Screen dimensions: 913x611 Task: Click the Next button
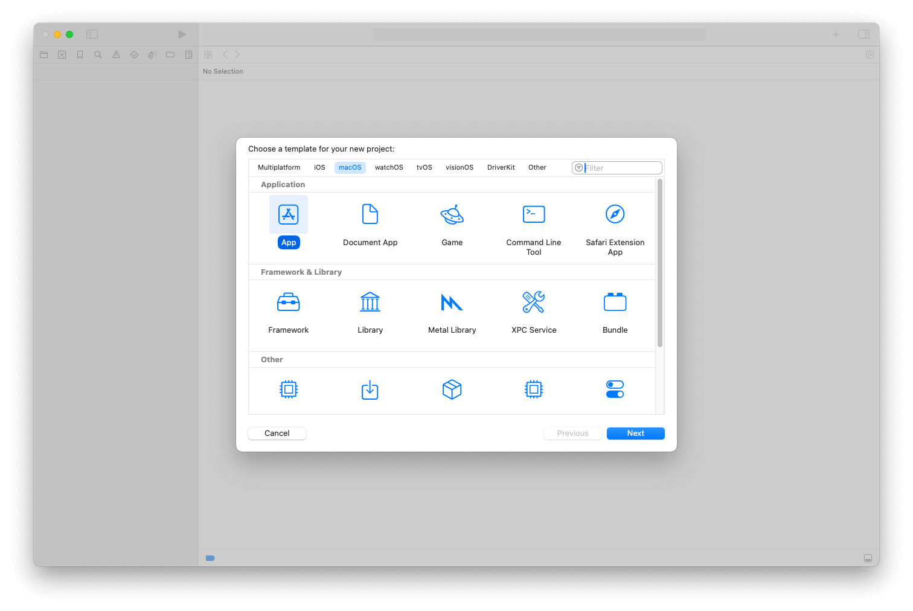tap(636, 433)
